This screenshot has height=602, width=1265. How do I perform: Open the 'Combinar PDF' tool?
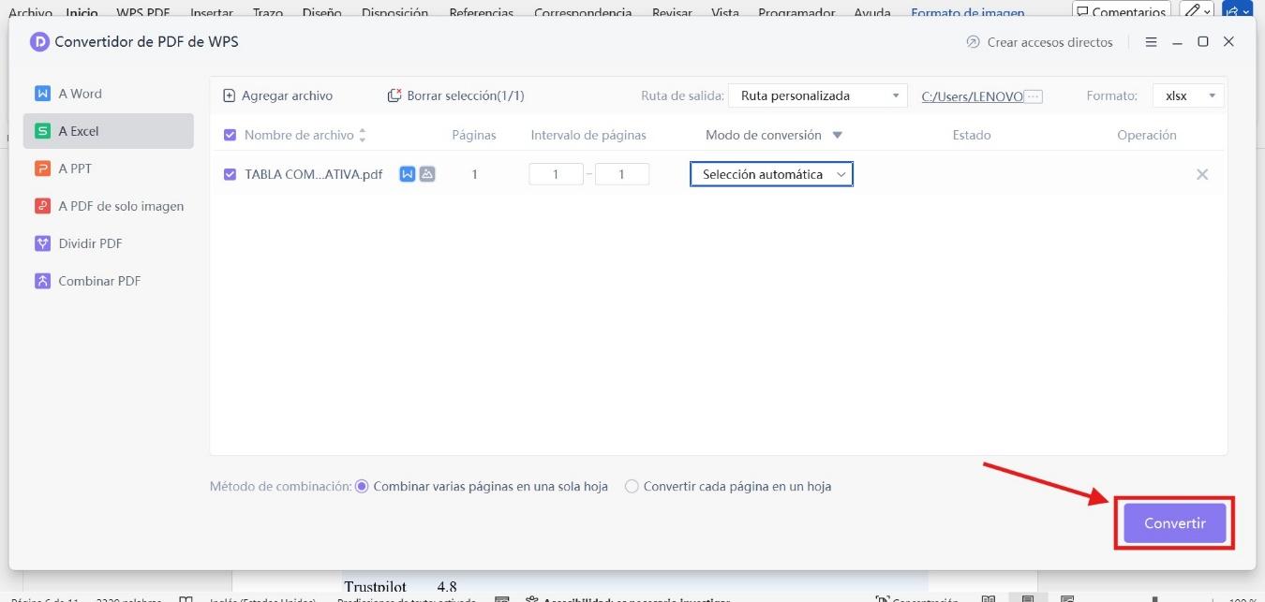97,280
